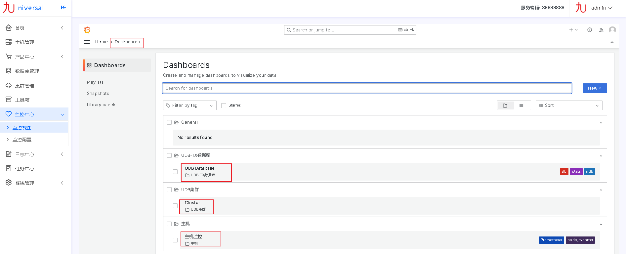Click the red db tag

click(564, 172)
